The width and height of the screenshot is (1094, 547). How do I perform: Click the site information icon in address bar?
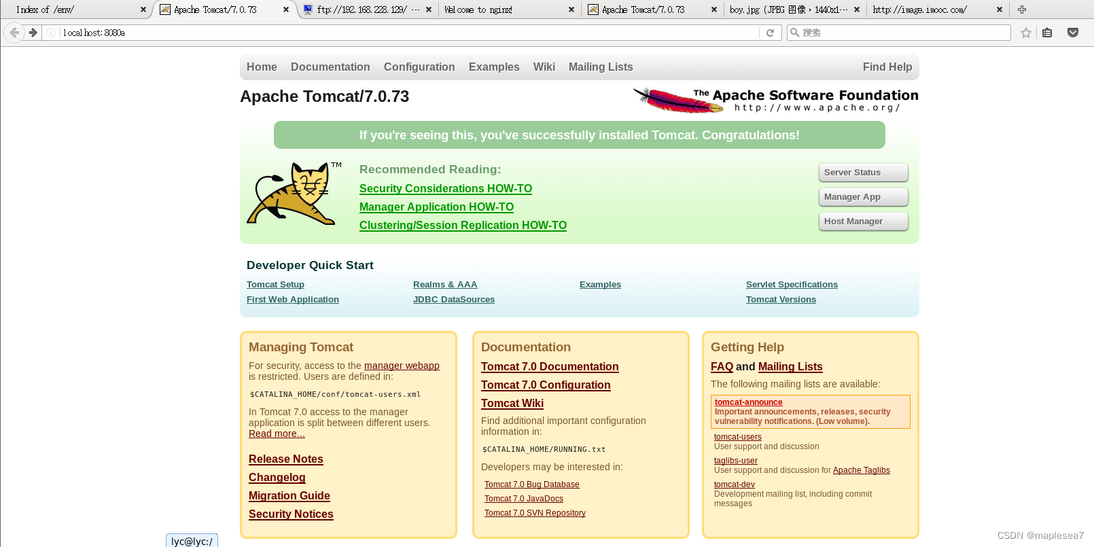point(51,33)
